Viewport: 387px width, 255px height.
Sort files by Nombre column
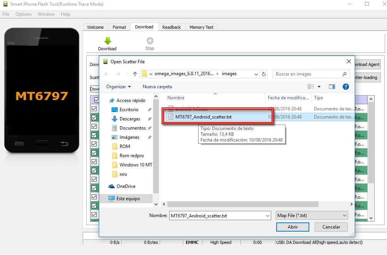176,98
